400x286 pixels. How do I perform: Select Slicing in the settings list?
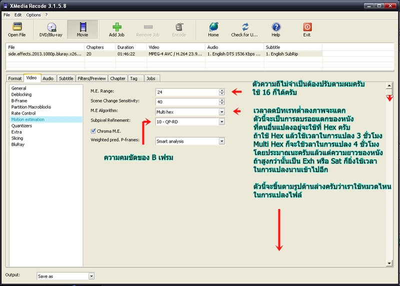tap(17, 138)
